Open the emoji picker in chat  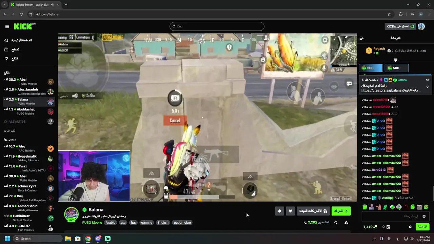coord(424,216)
